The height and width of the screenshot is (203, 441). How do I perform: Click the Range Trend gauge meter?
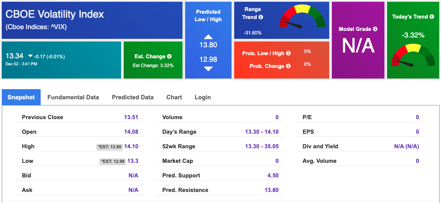(x=302, y=16)
